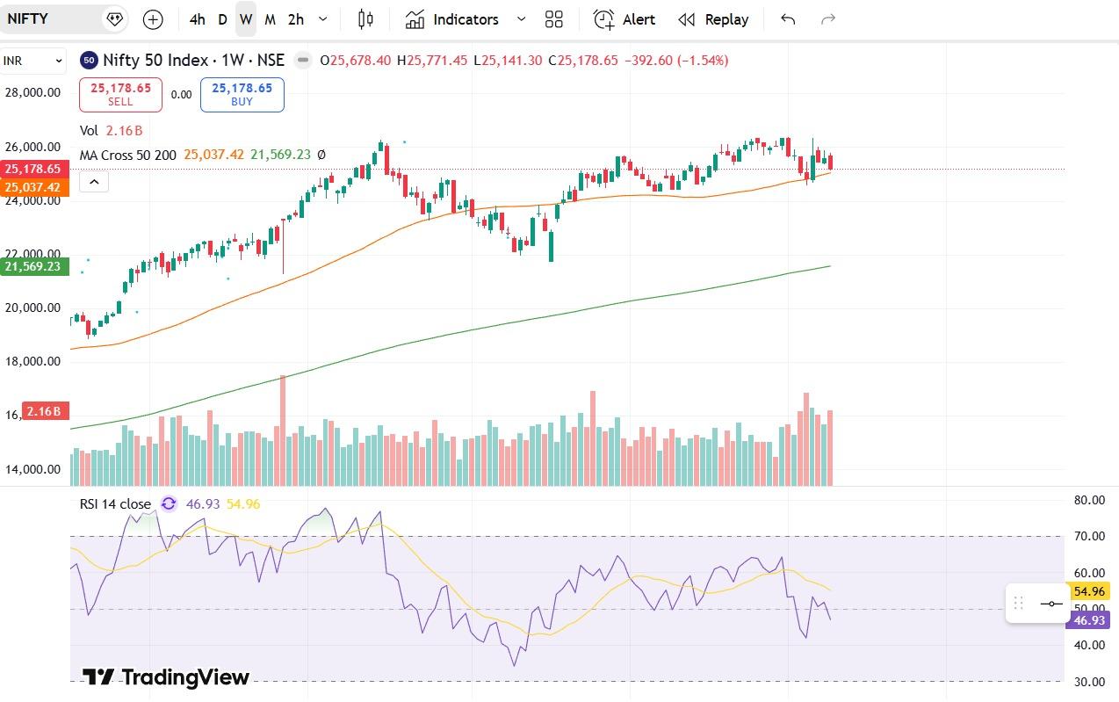Viewport: 1119px width, 702px height.
Task: Select the W weekly timeframe
Action: [x=246, y=19]
